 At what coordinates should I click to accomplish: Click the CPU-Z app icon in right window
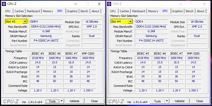[x=109, y=4]
